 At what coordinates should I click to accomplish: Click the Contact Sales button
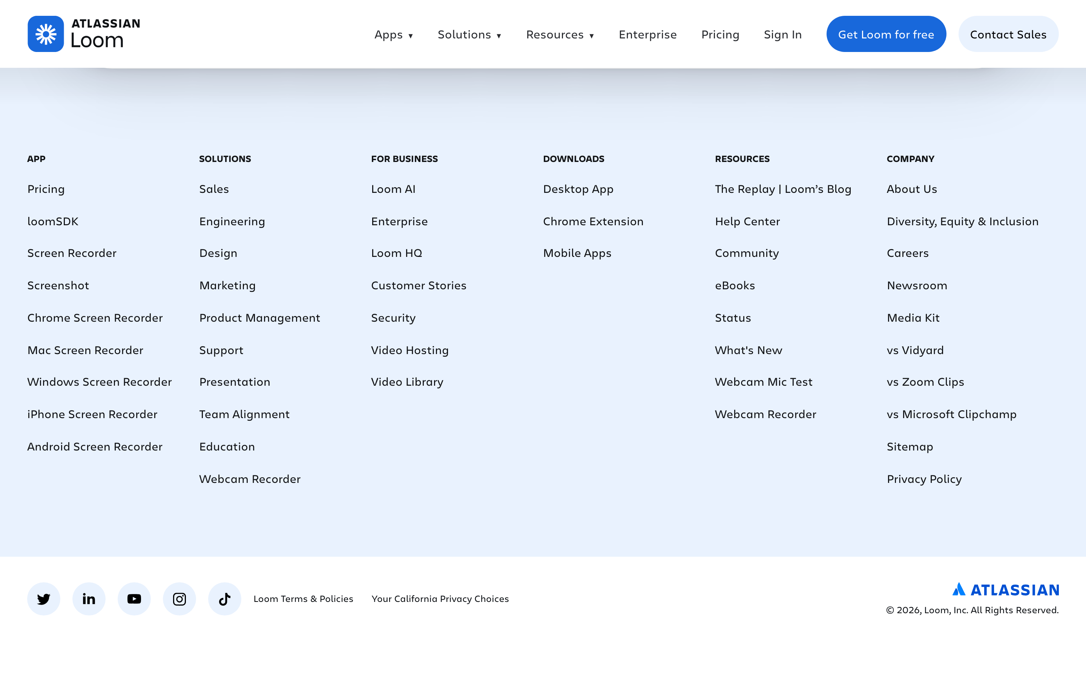click(x=1008, y=34)
